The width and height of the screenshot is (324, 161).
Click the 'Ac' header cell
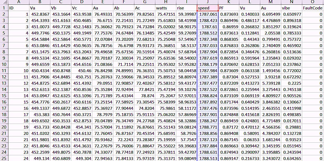(x=145, y=8)
